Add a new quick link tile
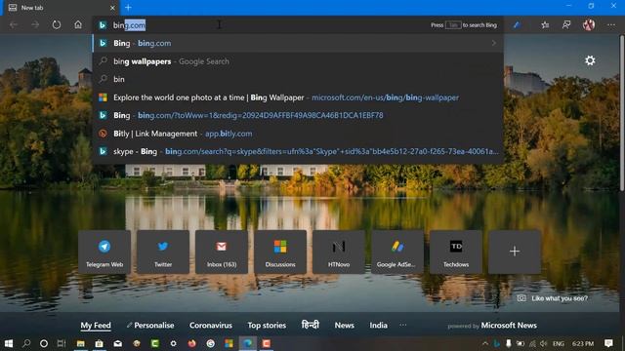Image resolution: width=625 pixels, height=351 pixels. click(515, 252)
